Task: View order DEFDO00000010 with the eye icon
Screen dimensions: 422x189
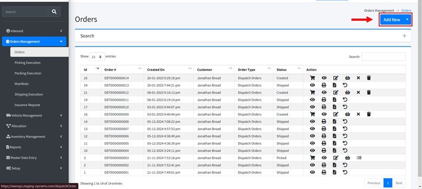Action: [x=312, y=107]
